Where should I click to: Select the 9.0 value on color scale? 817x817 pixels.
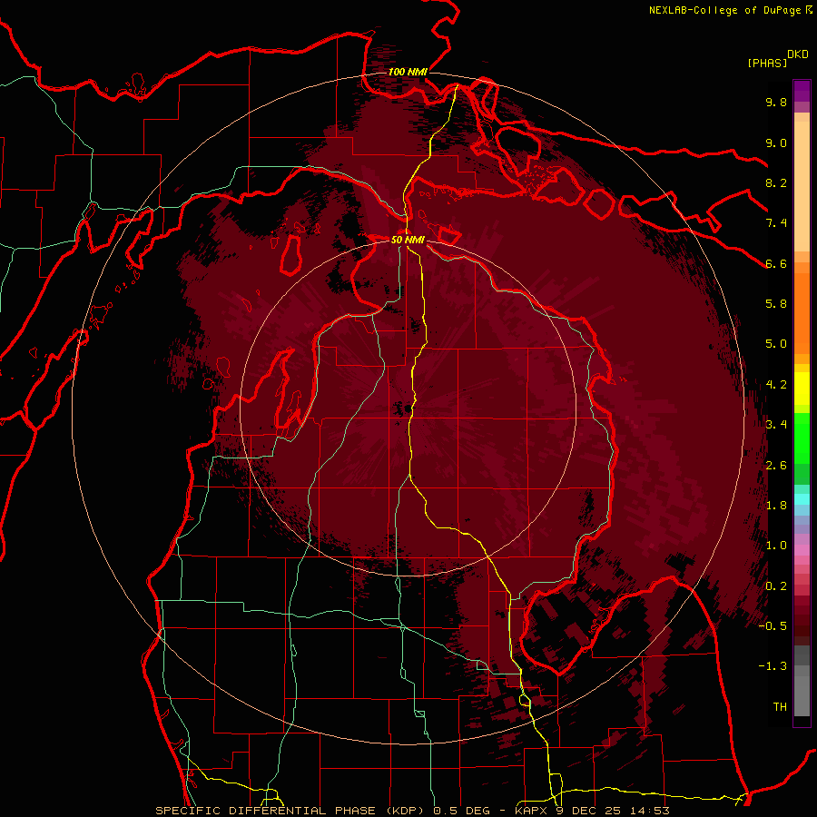(x=776, y=143)
